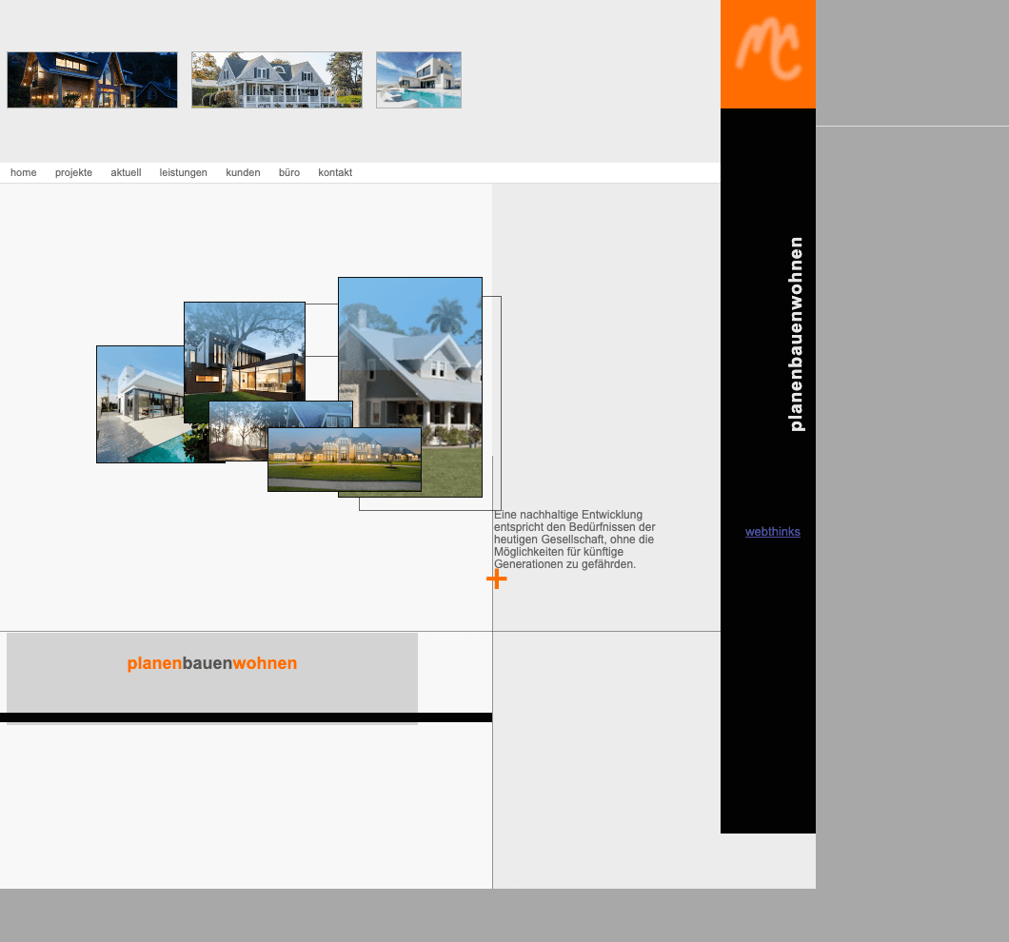
Task: Click the orange-gray planenbauenwohnen banner text
Action: pyautogui.click(x=212, y=663)
